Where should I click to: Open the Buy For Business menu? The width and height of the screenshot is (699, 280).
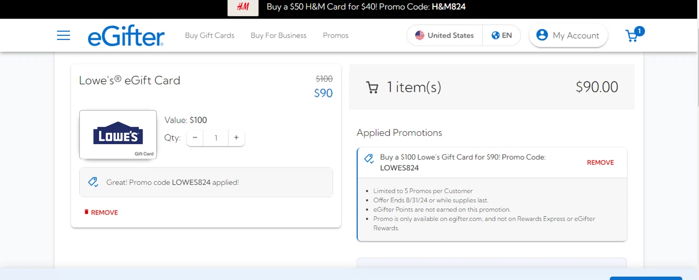pyautogui.click(x=279, y=35)
